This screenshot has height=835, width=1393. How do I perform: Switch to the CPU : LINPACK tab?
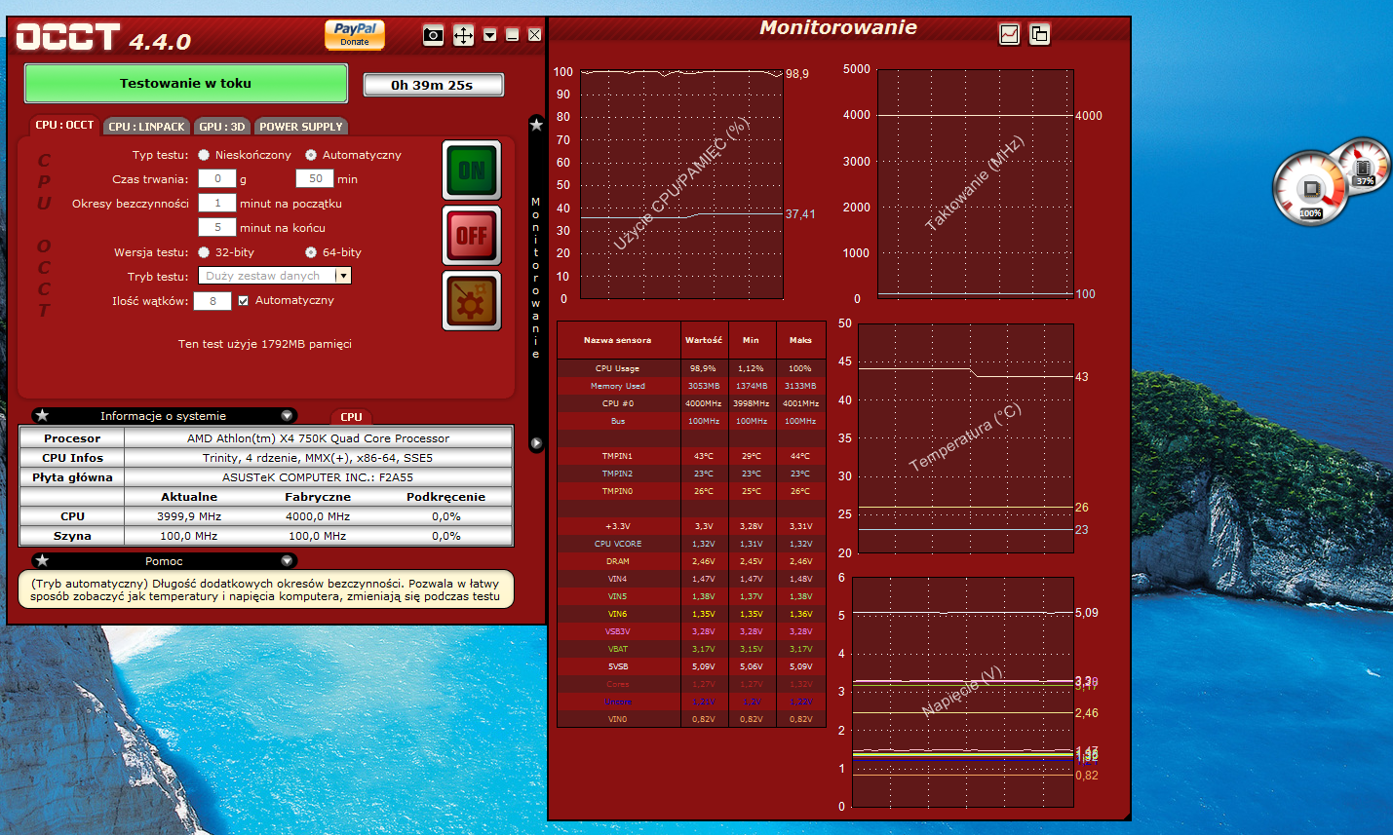click(x=146, y=127)
